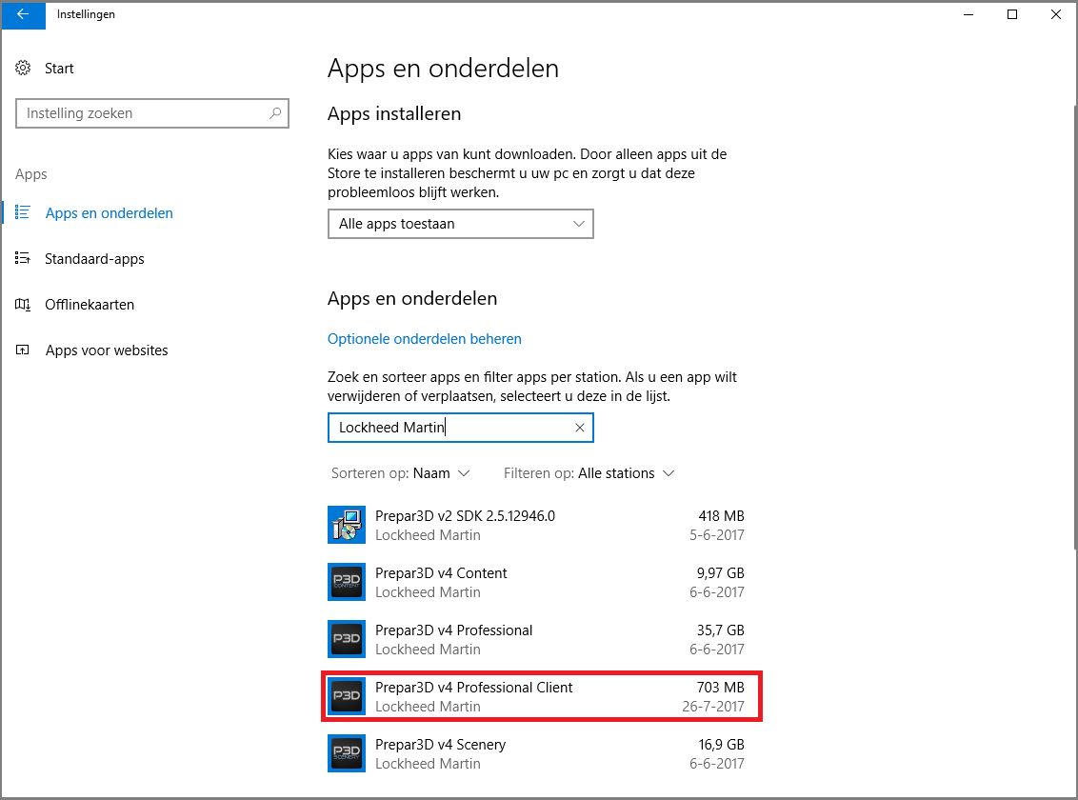1078x800 pixels.
Task: Click the Prepar3D v4 Scenery icon
Action: [347, 752]
